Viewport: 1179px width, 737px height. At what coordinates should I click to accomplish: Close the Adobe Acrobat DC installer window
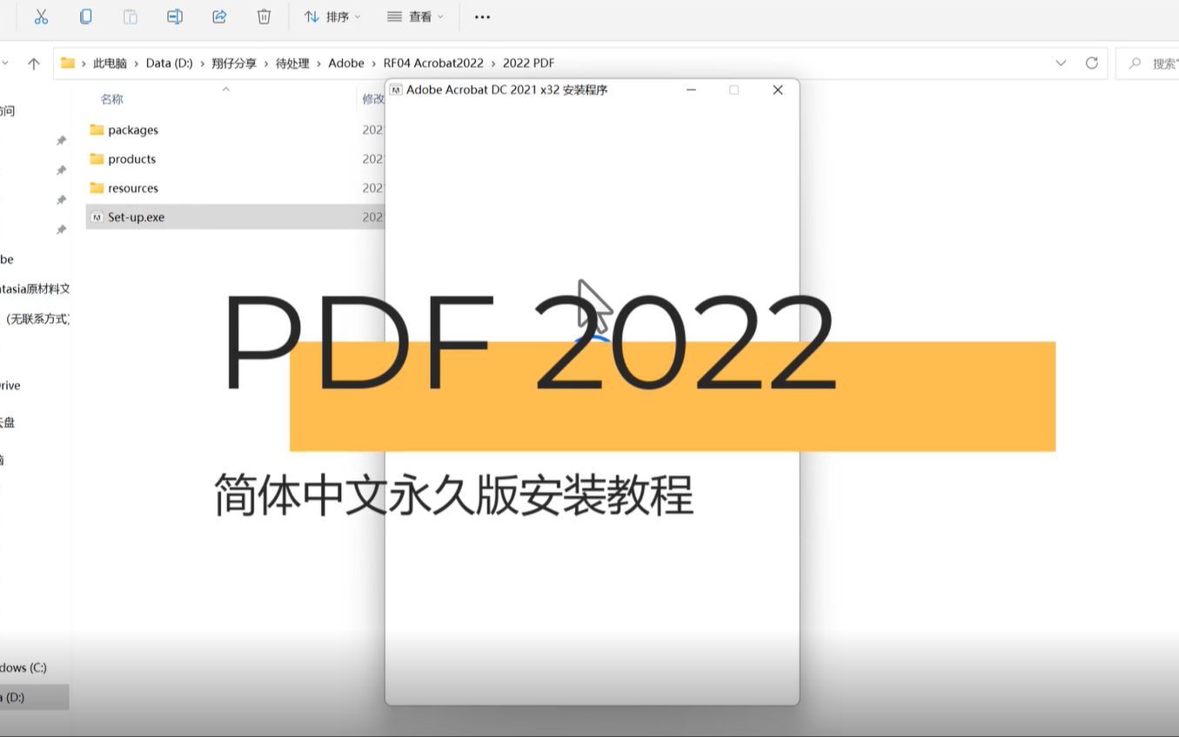coord(778,90)
